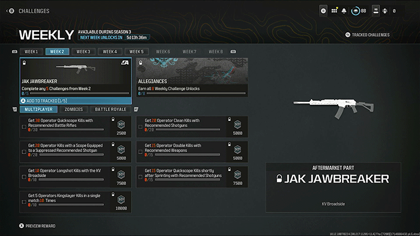Click the Available During Season 3 text
Screen dimensions: 420x236
(x=104, y=32)
